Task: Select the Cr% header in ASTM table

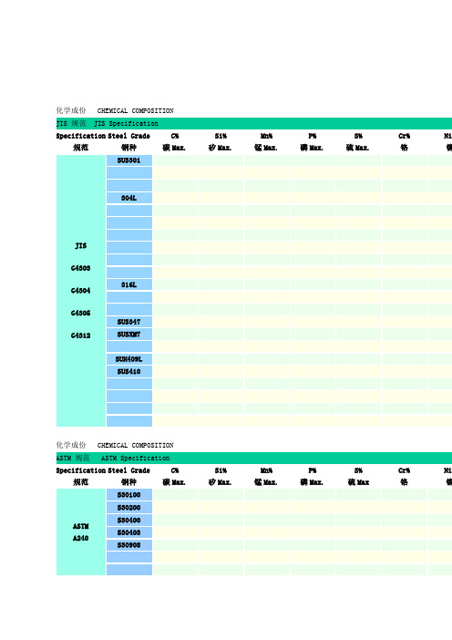Action: 404,470
